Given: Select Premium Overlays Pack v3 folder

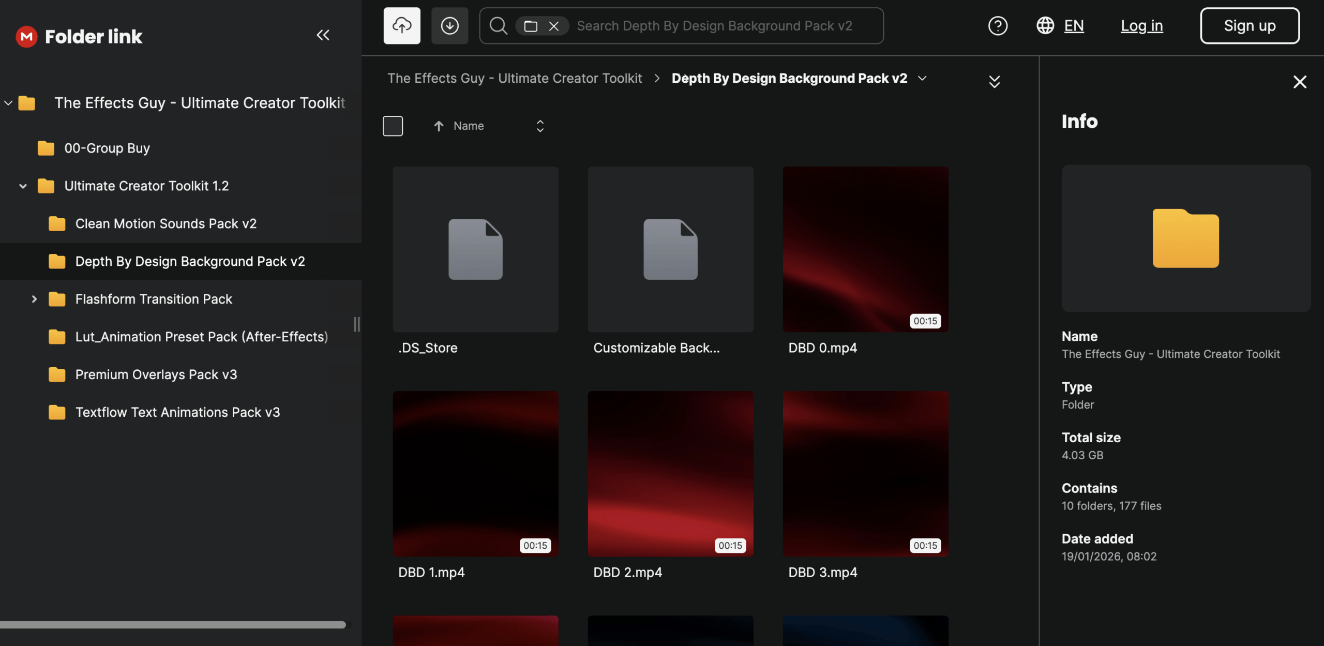Looking at the screenshot, I should (156, 374).
